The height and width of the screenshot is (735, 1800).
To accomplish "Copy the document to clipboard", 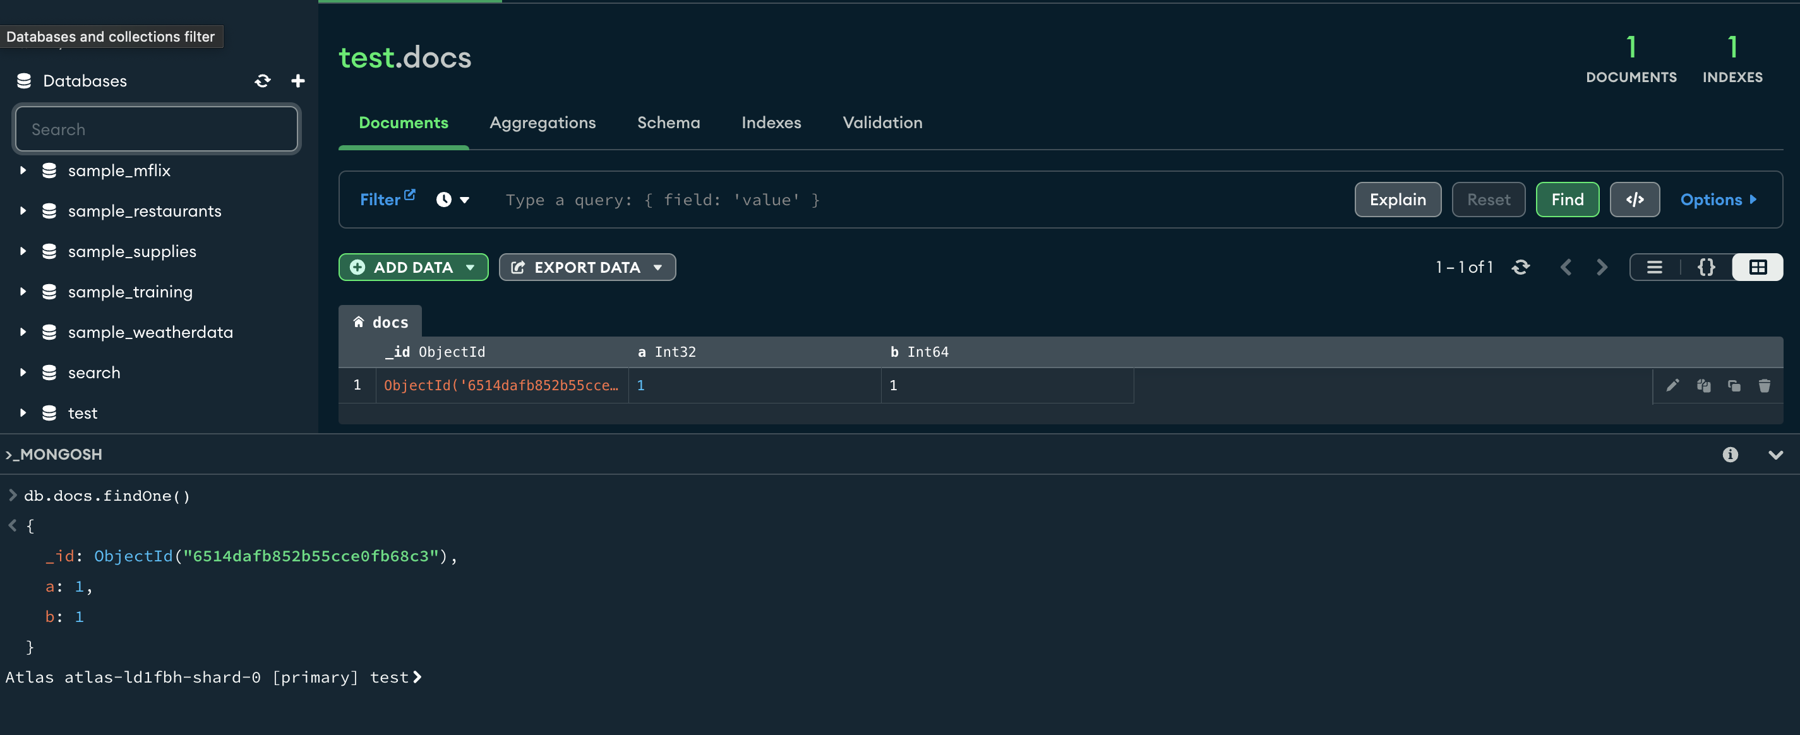I will (x=1703, y=386).
